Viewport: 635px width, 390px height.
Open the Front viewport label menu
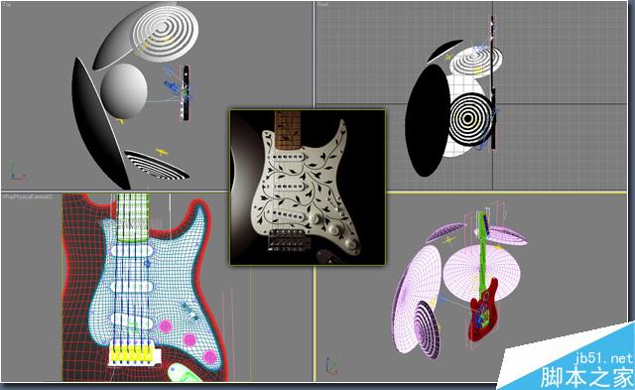click(322, 5)
